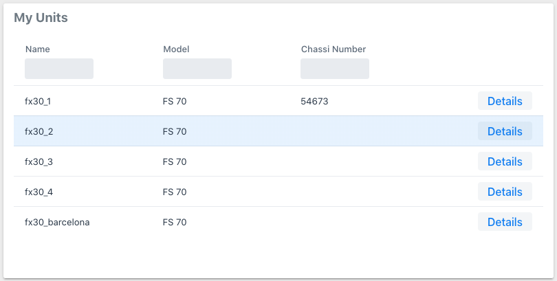Click FS 70 model of fx30_1
Screen dimensions: 557x281
[x=175, y=101]
